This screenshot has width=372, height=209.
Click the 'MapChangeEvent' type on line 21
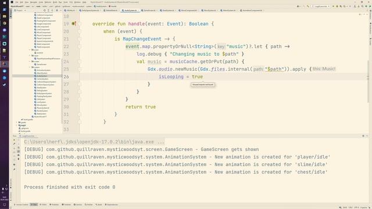point(142,39)
